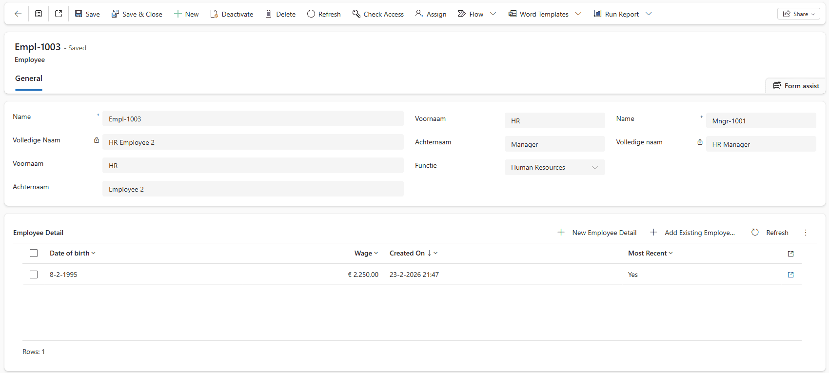Click the header open-record icon in subgrid
The width and height of the screenshot is (829, 373).
tap(790, 254)
